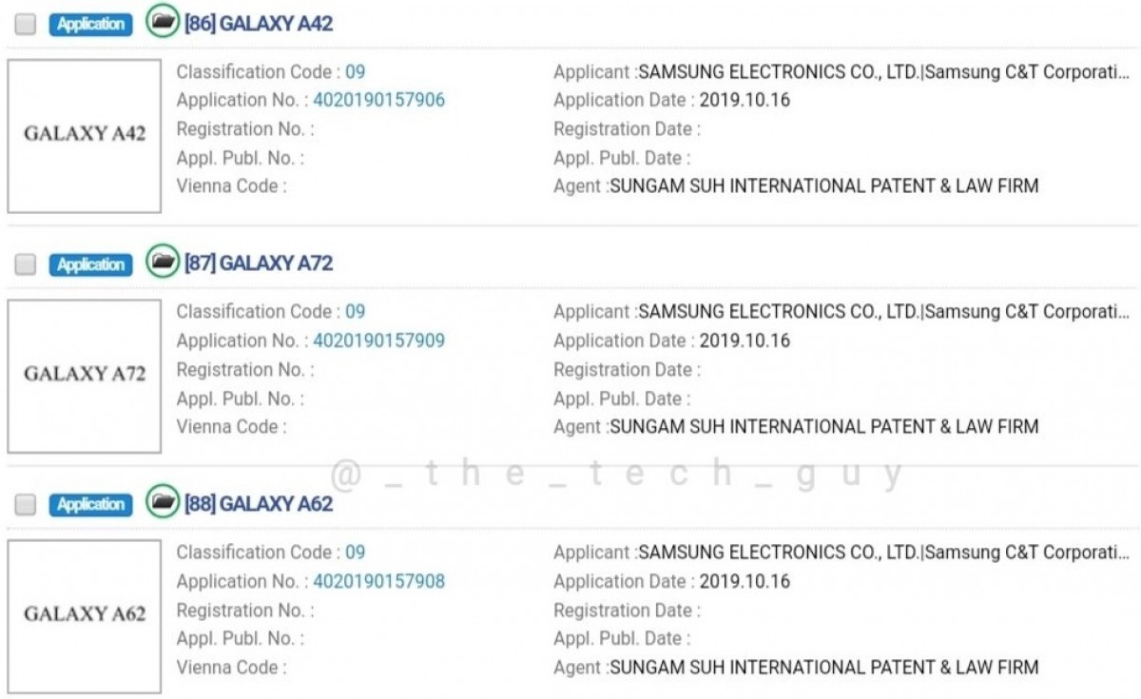
Task: Check the box next to Galaxy A62
Action: [x=26, y=505]
